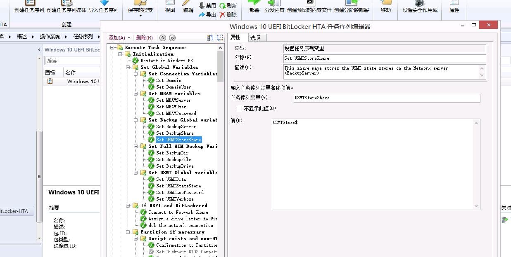Collapse the If UEFI and BitLockered group
The width and height of the screenshot is (511, 257).
128,206
